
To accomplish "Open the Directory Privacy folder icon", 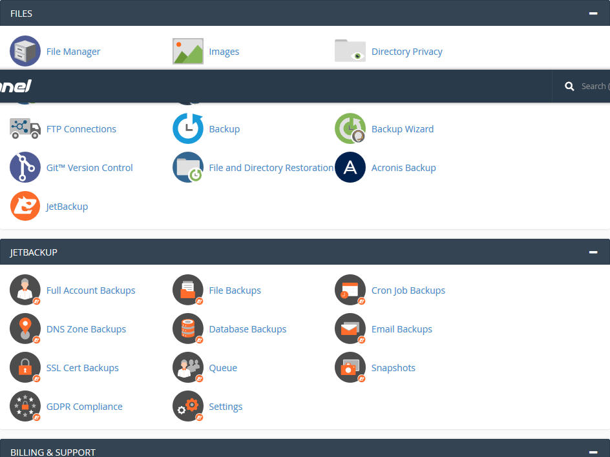I will [x=350, y=51].
